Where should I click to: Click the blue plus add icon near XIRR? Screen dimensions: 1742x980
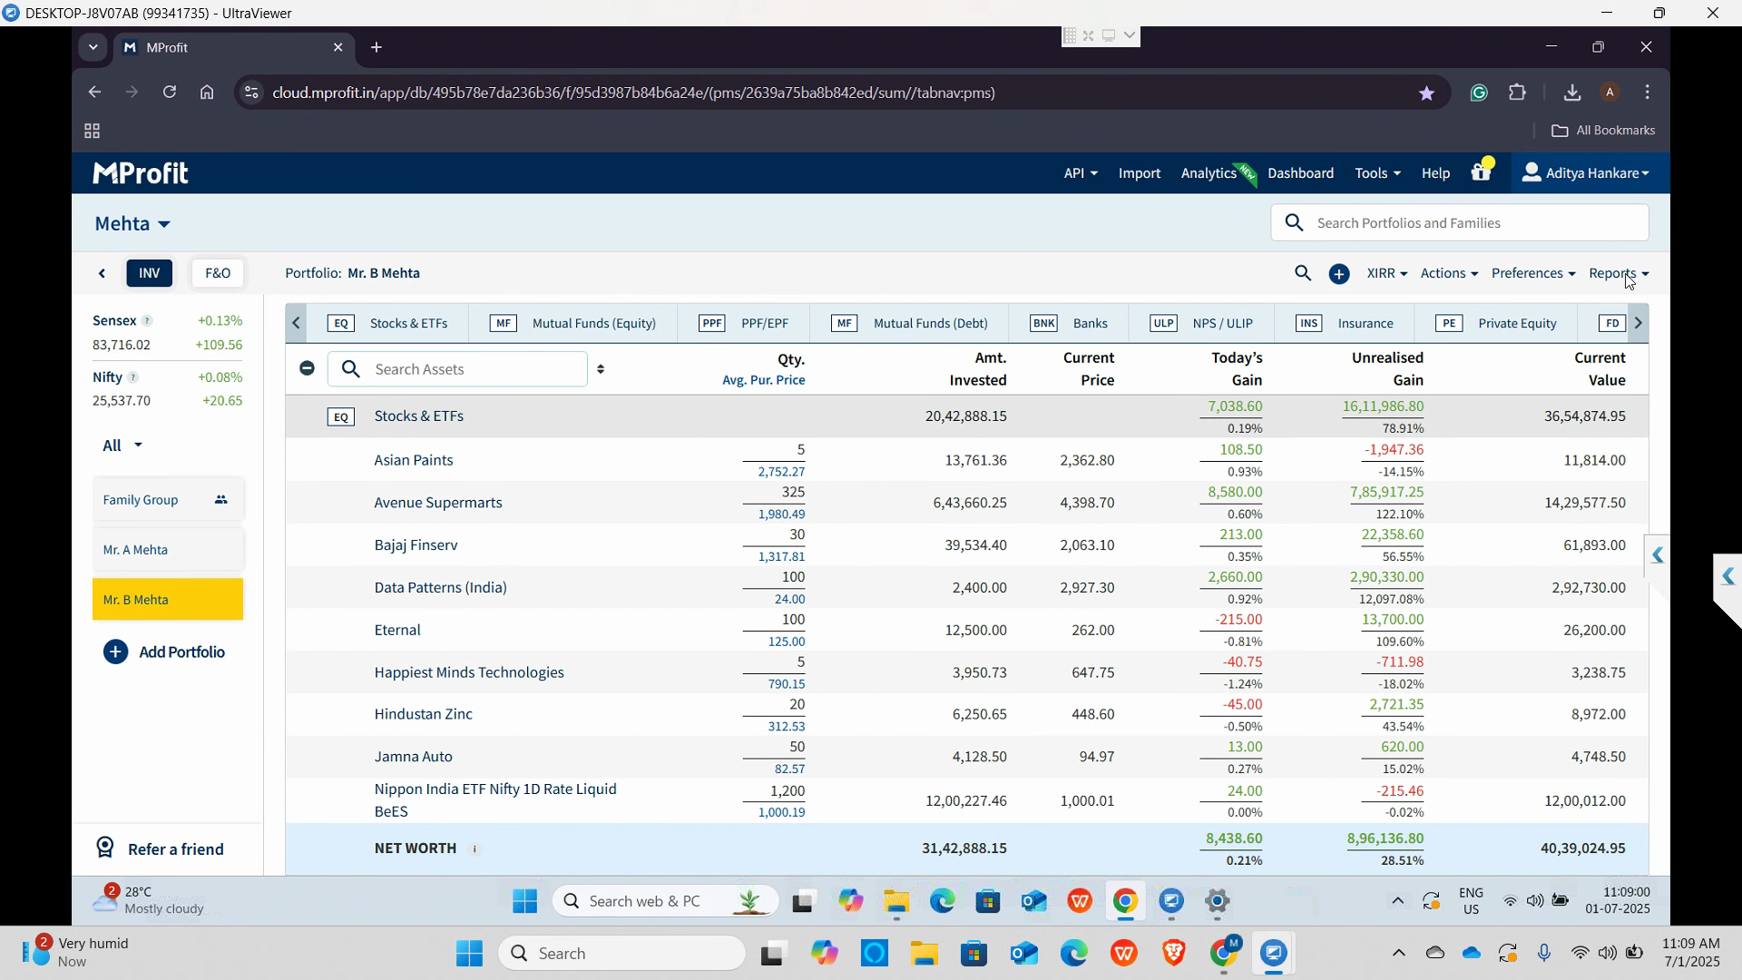(1339, 274)
